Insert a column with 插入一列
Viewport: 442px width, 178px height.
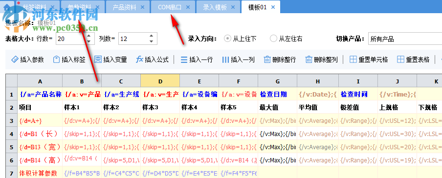point(239,59)
